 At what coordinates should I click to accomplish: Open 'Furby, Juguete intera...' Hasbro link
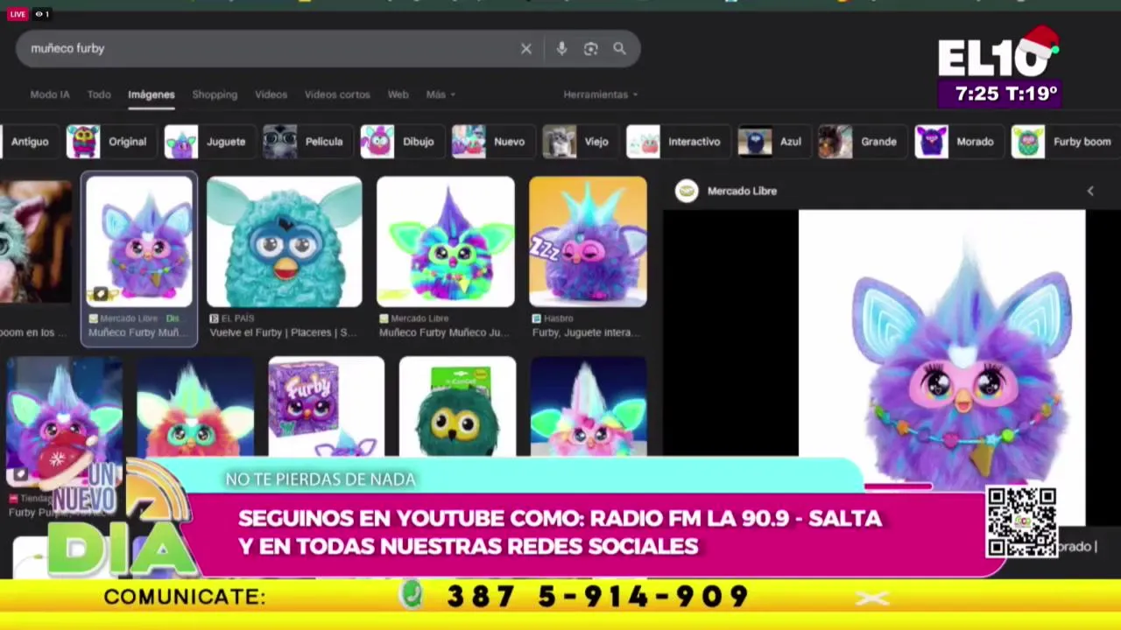click(586, 332)
